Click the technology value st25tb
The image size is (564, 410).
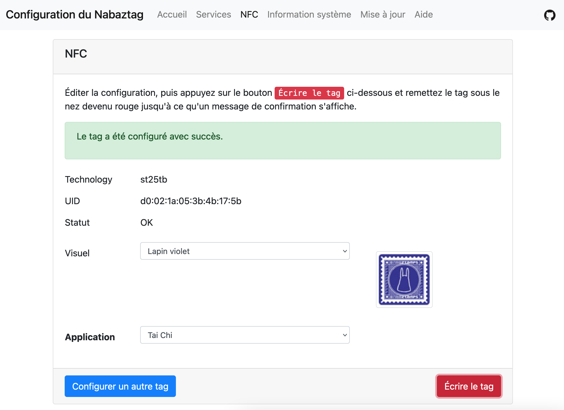coord(154,179)
